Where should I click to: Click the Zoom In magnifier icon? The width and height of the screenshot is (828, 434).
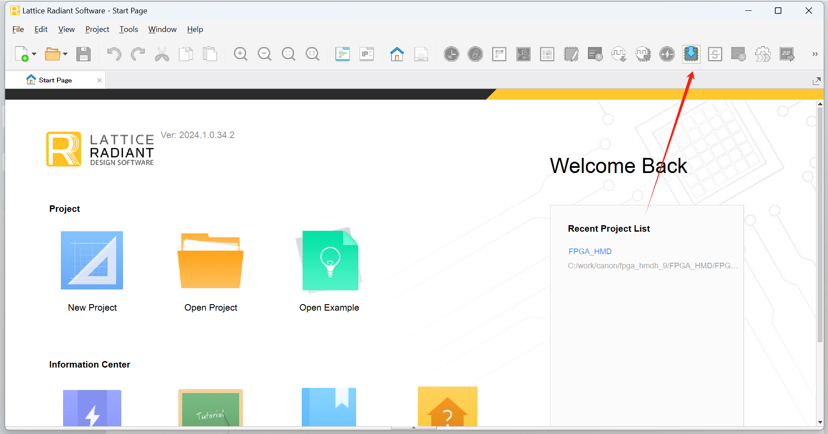[x=240, y=54]
